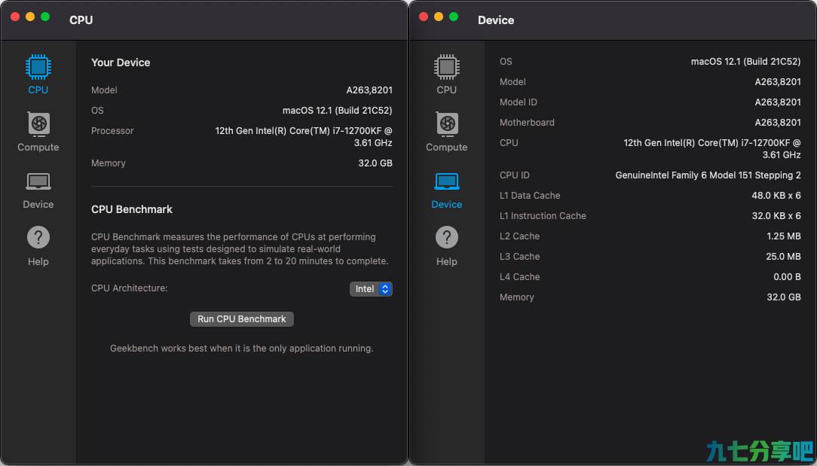Click the Processor value i7-12700KF in the CPU window

pos(304,136)
